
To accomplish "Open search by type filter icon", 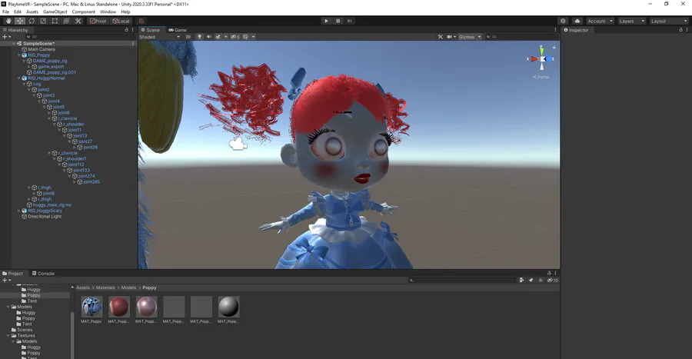I will 521,280.
